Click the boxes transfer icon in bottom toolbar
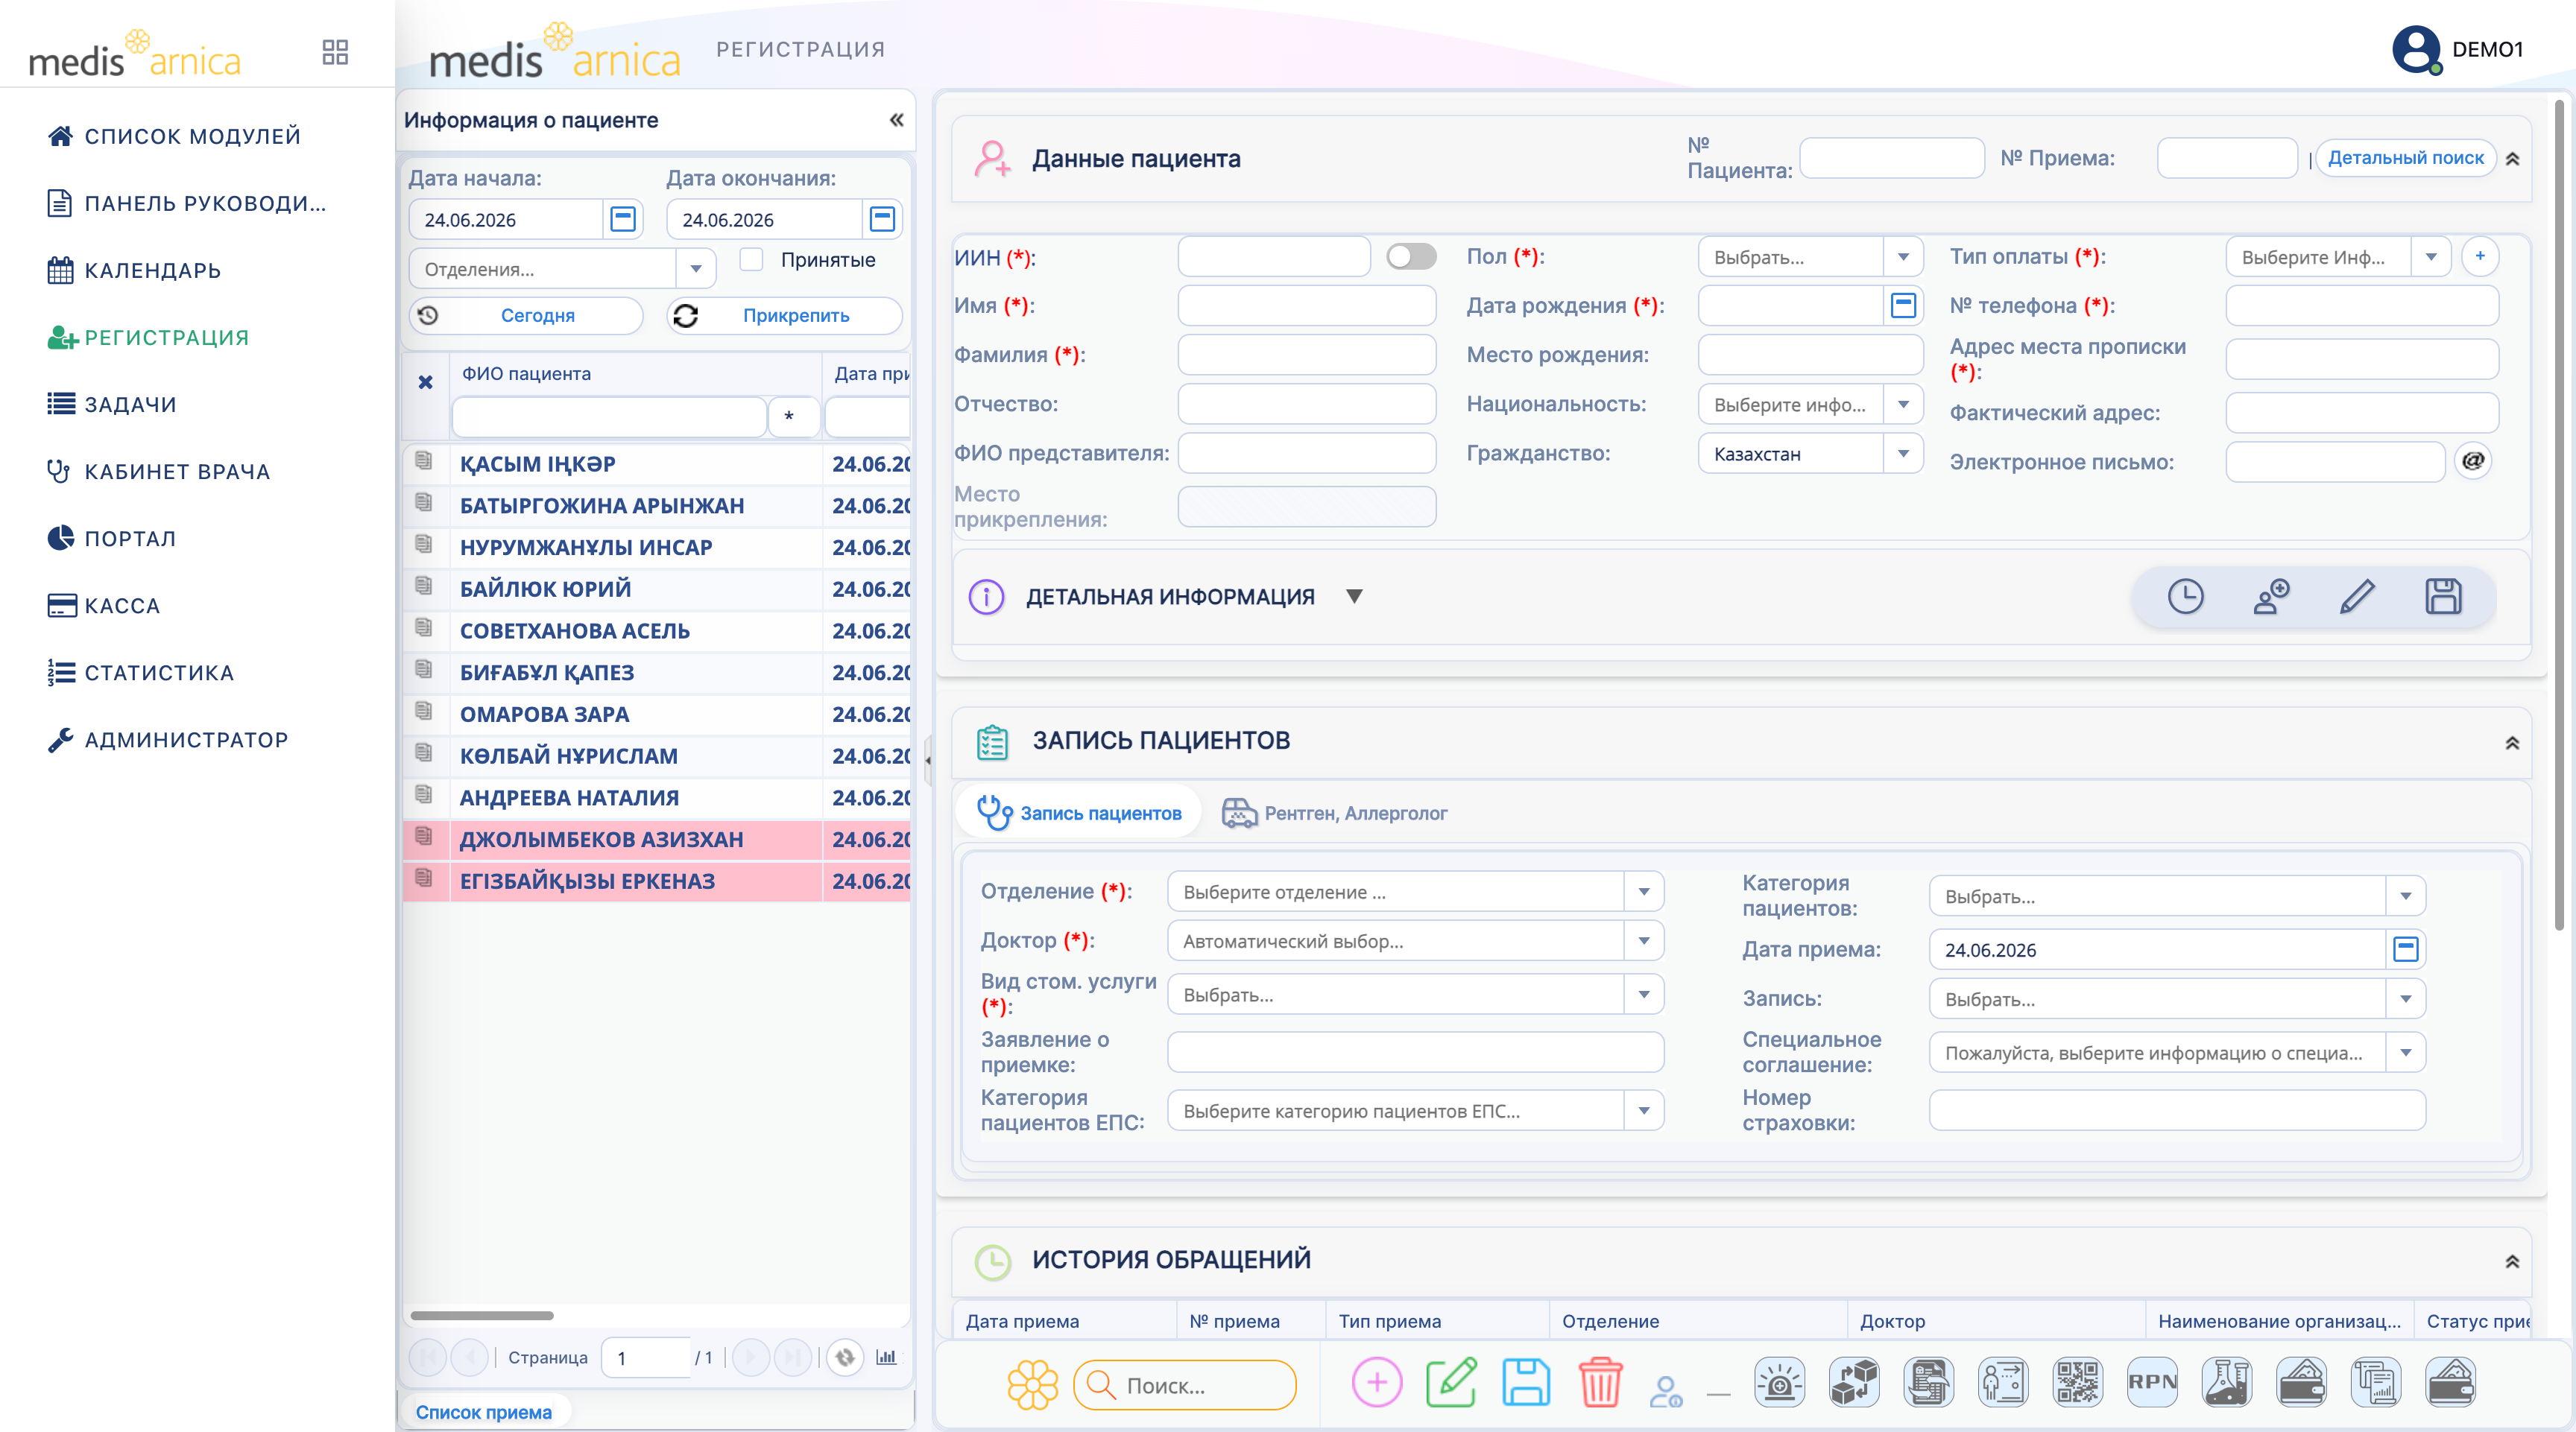This screenshot has width=2576, height=1432. pyautogui.click(x=1854, y=1383)
